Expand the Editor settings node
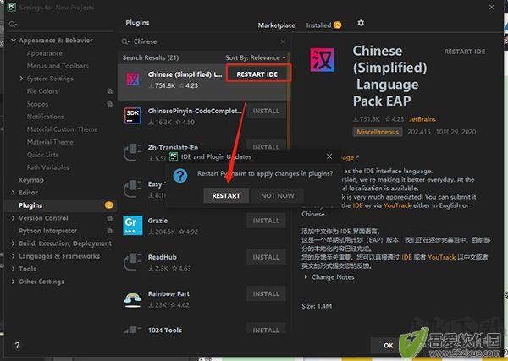This screenshot has width=508, height=361. (x=13, y=193)
